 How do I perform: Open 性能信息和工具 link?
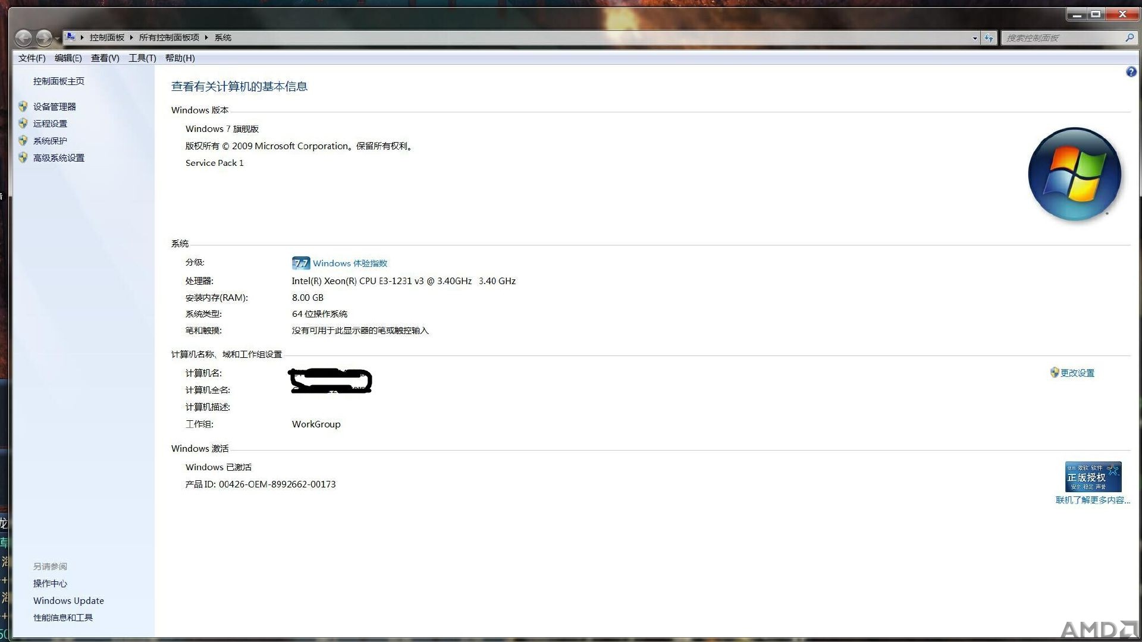pyautogui.click(x=62, y=618)
